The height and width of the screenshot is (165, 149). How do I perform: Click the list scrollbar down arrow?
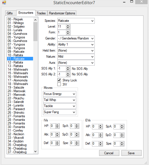[35, 151]
